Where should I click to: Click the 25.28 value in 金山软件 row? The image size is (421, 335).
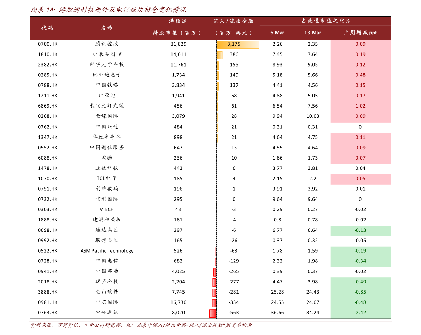point(277,292)
